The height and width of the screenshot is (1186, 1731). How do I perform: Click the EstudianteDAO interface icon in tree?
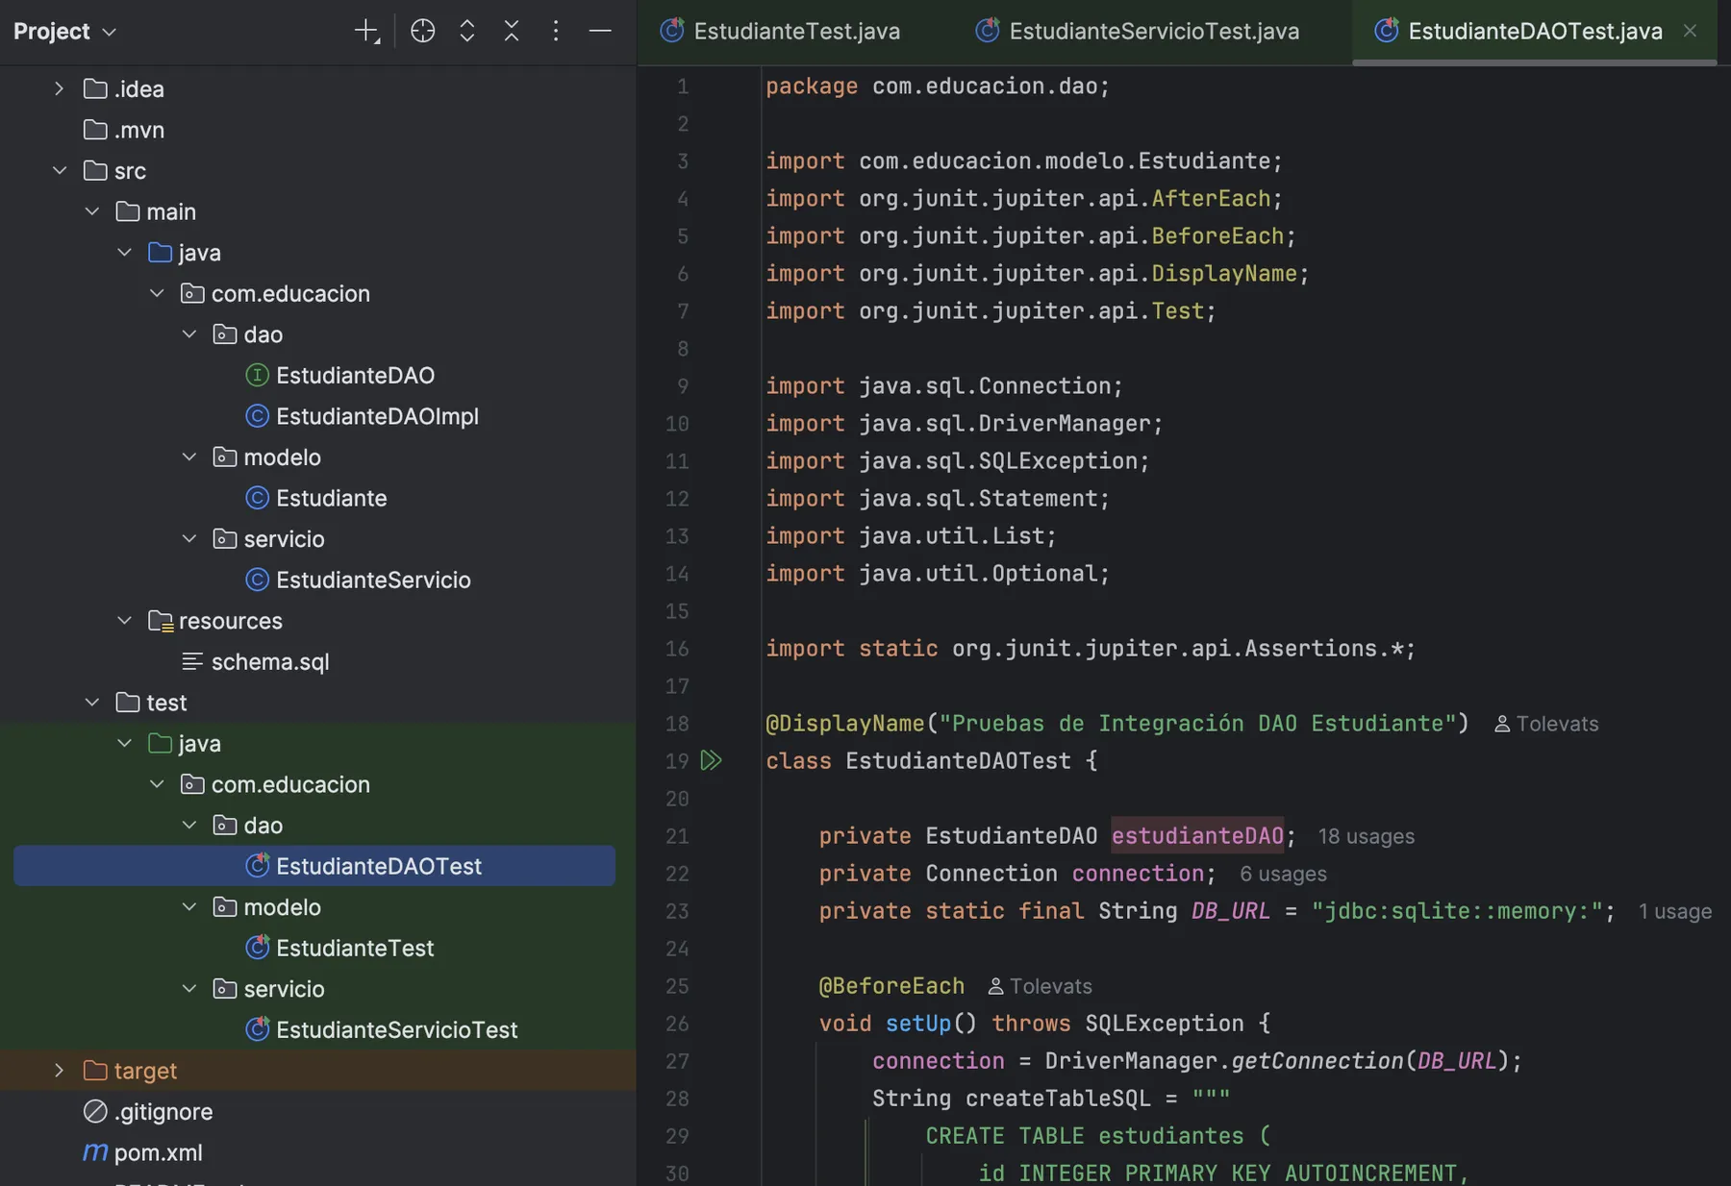coord(257,376)
